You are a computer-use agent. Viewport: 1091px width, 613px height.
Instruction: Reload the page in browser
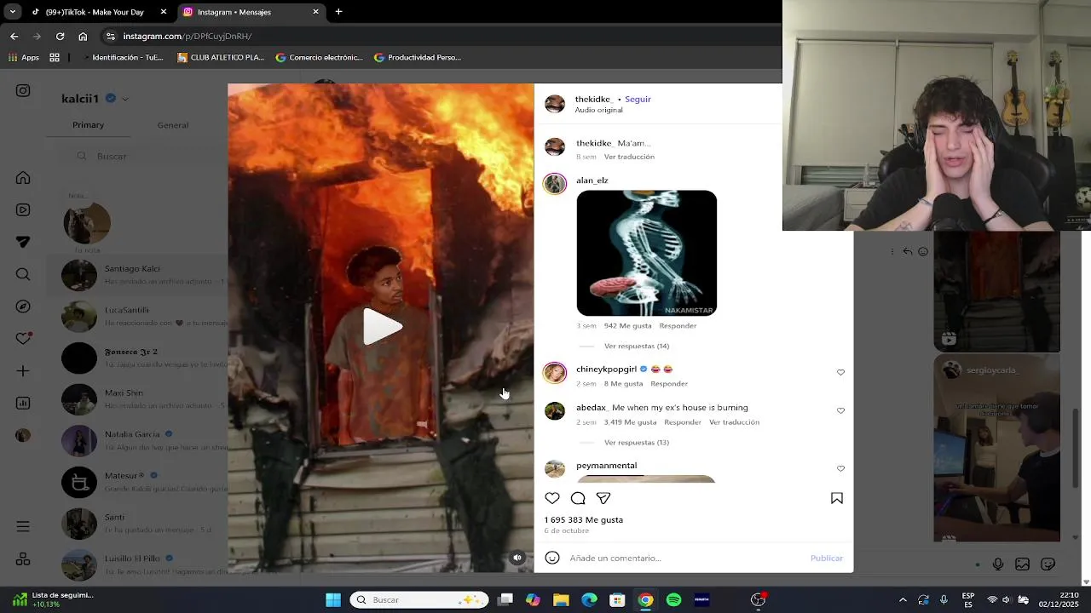click(60, 36)
